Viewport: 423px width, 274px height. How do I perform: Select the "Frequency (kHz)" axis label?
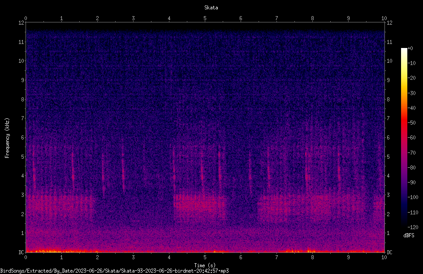[x=7, y=138]
